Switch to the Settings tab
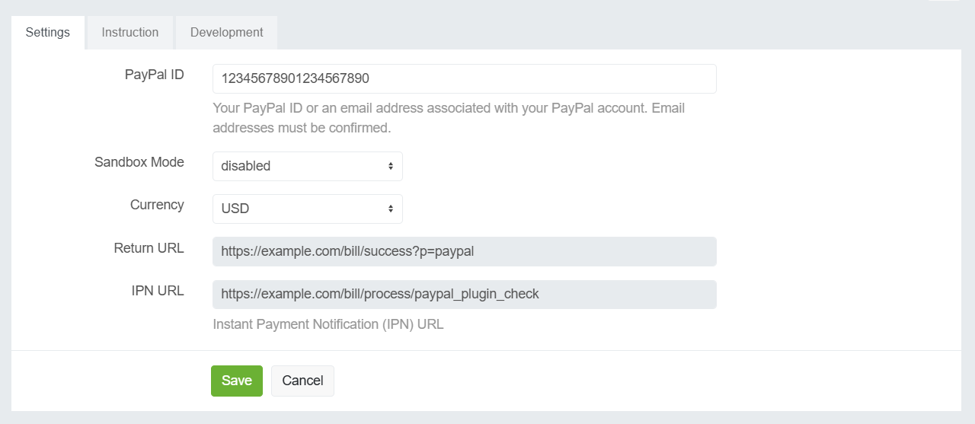This screenshot has height=424, width=975. coord(47,33)
